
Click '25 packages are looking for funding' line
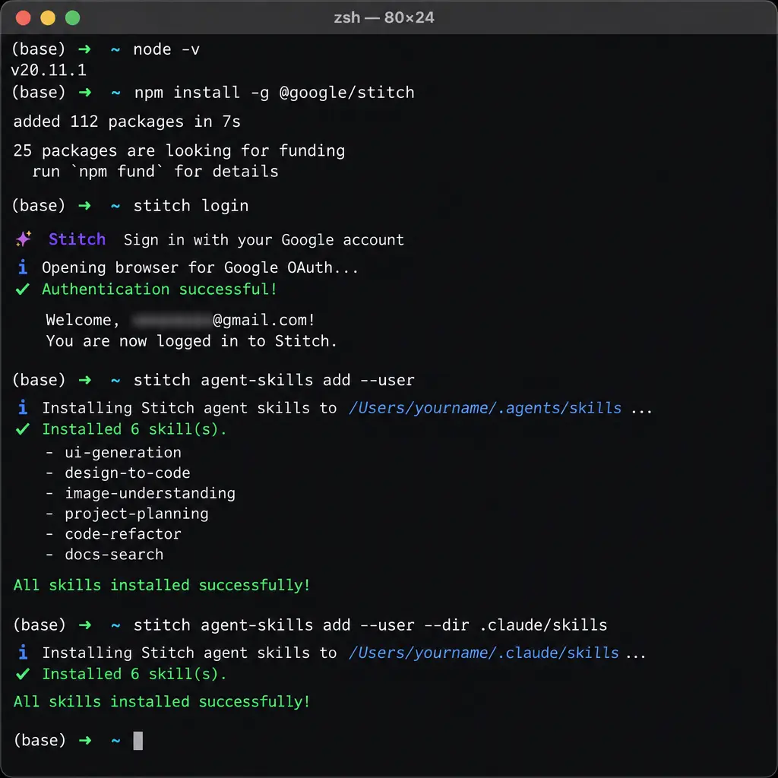[179, 150]
